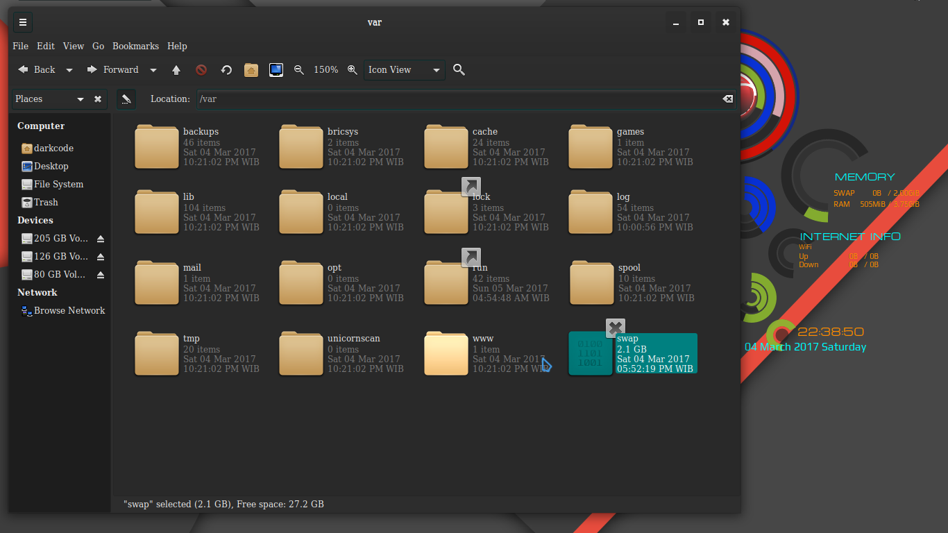Image resolution: width=948 pixels, height=533 pixels.
Task: Select the backups folder icon
Action: [x=157, y=146]
